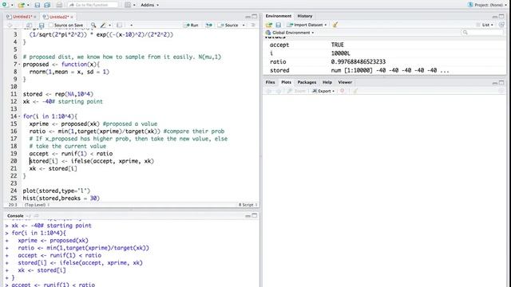Click the Open File folder icon

22,6
